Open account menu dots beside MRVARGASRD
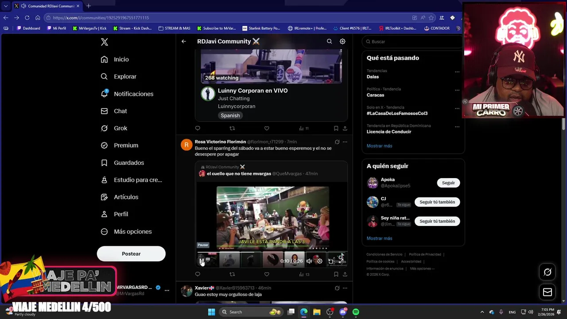This screenshot has height=319, width=567. (167, 290)
